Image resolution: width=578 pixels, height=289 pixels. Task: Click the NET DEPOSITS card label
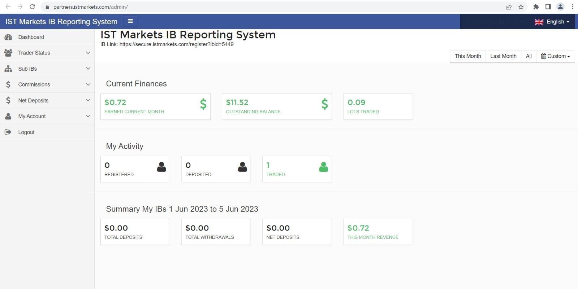(x=283, y=237)
